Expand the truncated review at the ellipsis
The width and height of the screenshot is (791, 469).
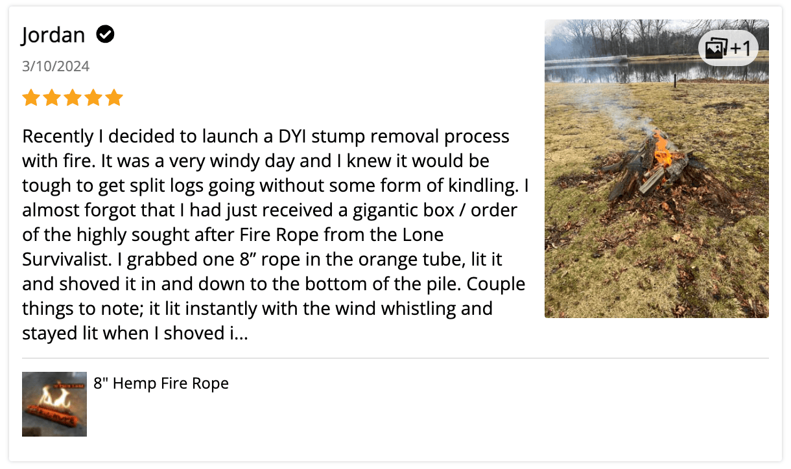(239, 334)
